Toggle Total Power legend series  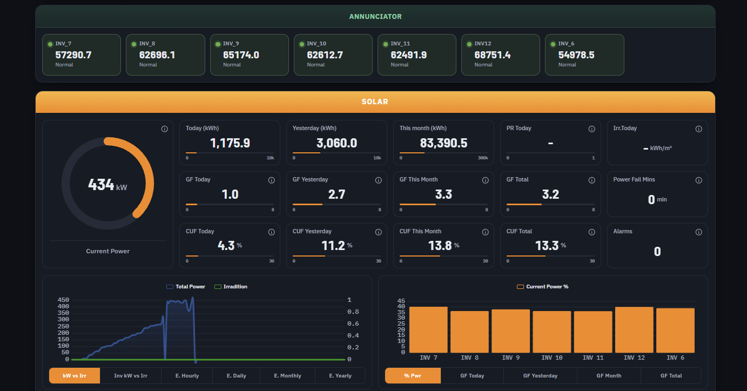click(x=186, y=287)
